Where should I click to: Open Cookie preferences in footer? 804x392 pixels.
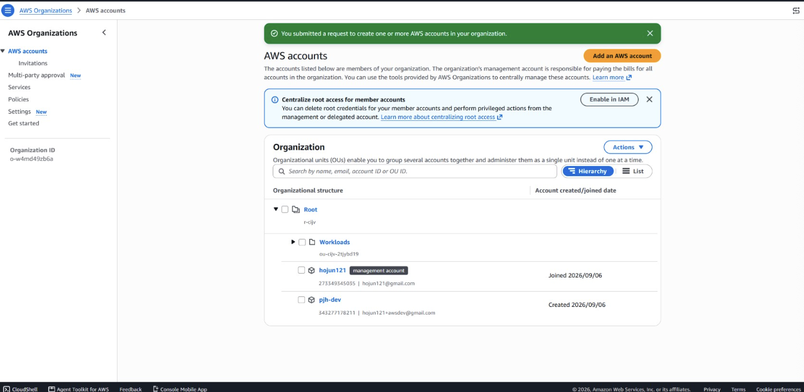(778, 389)
